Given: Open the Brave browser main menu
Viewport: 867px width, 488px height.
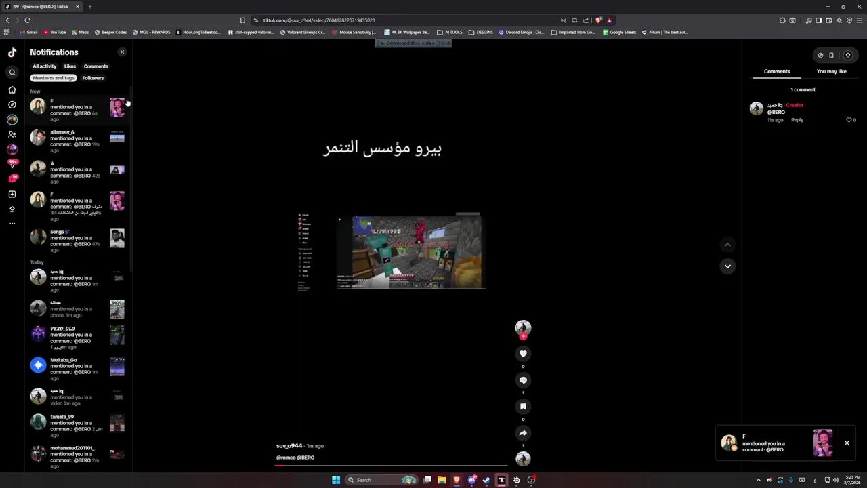Looking at the screenshot, I should [858, 20].
